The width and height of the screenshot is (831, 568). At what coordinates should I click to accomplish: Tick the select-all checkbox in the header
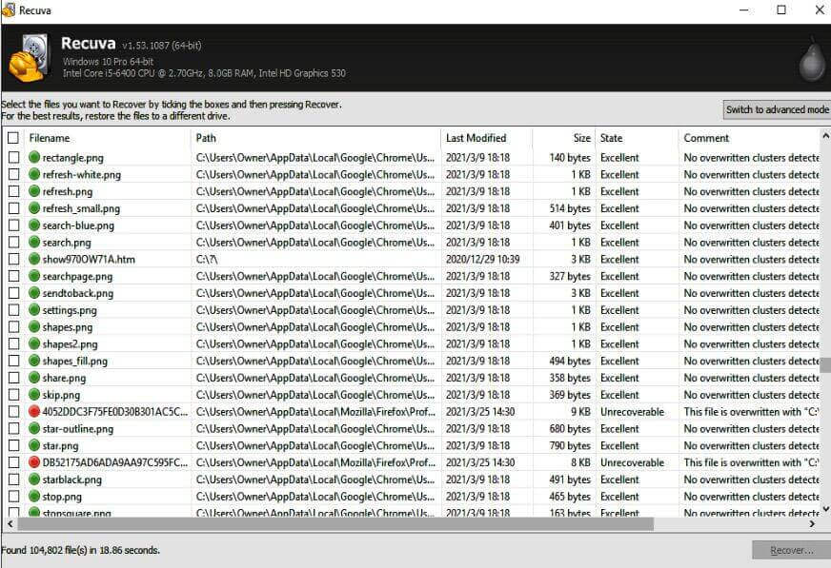(13, 138)
